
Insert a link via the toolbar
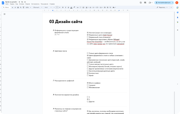[78, 7]
